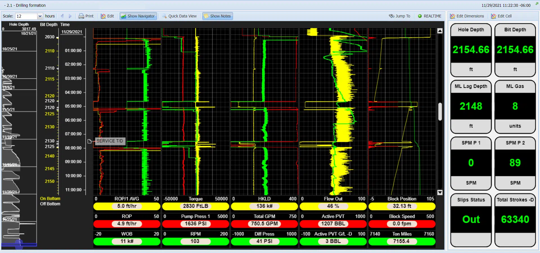Click the Jump To binoculars icon
Screen dimensions: 540x253
[x=391, y=16]
